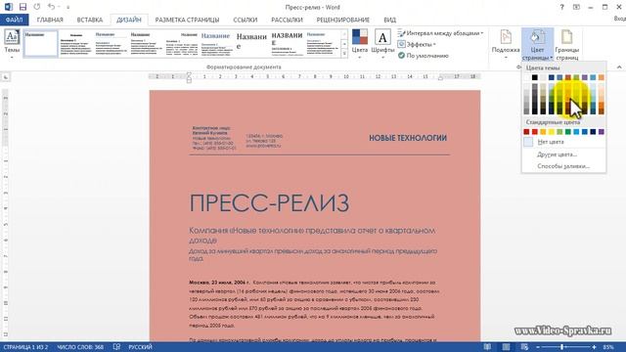Select the НАЗВАНИЕ uppercase style set thumbnail
The image size is (626, 352).
point(287,43)
